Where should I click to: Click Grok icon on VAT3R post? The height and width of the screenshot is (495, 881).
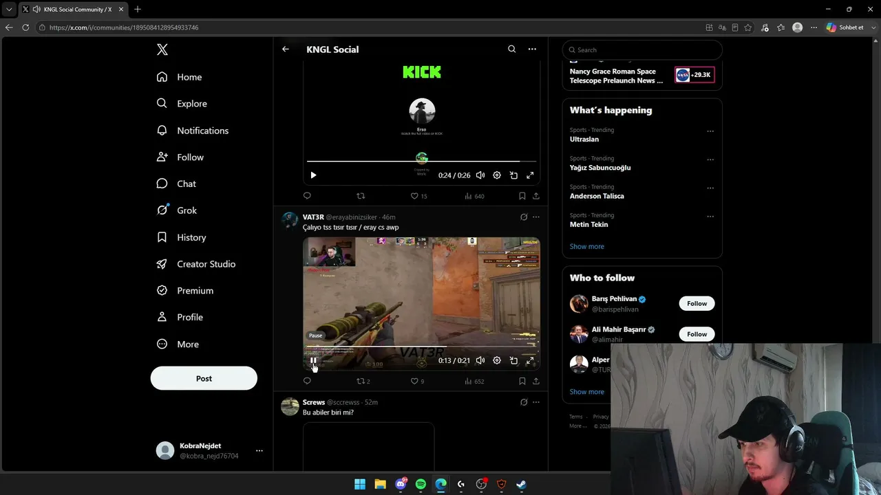[524, 217]
